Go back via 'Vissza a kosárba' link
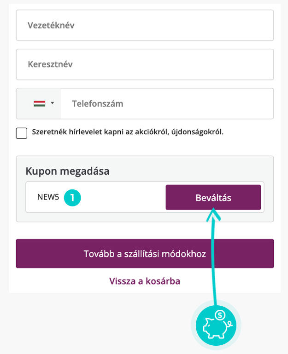 pos(145,281)
